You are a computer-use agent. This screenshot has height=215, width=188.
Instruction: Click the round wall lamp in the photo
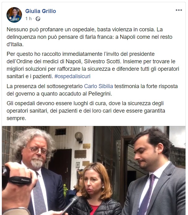[x=79, y=137]
